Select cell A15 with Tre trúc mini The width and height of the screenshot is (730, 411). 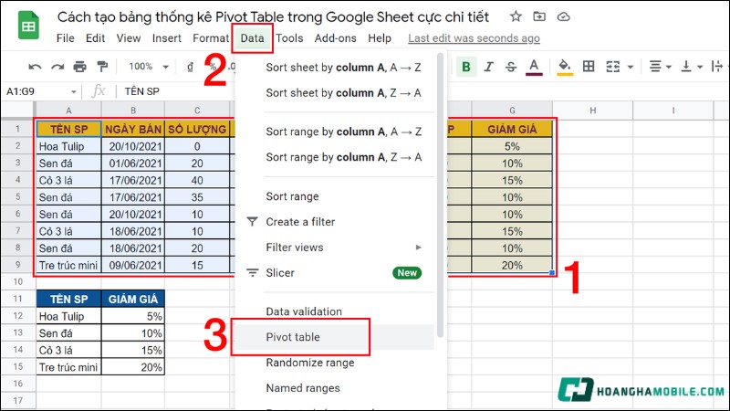68,367
